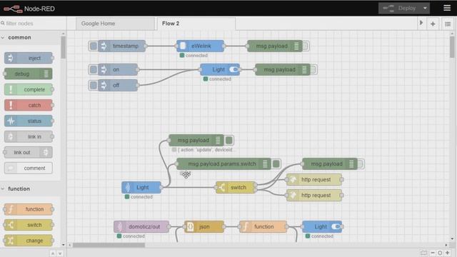Open the main hamburger menu
The width and height of the screenshot is (457, 257).
click(x=447, y=8)
